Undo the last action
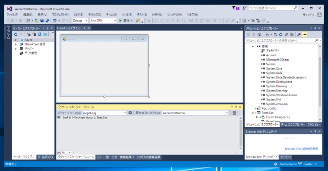Screen dimensions: 328x171 55,21
